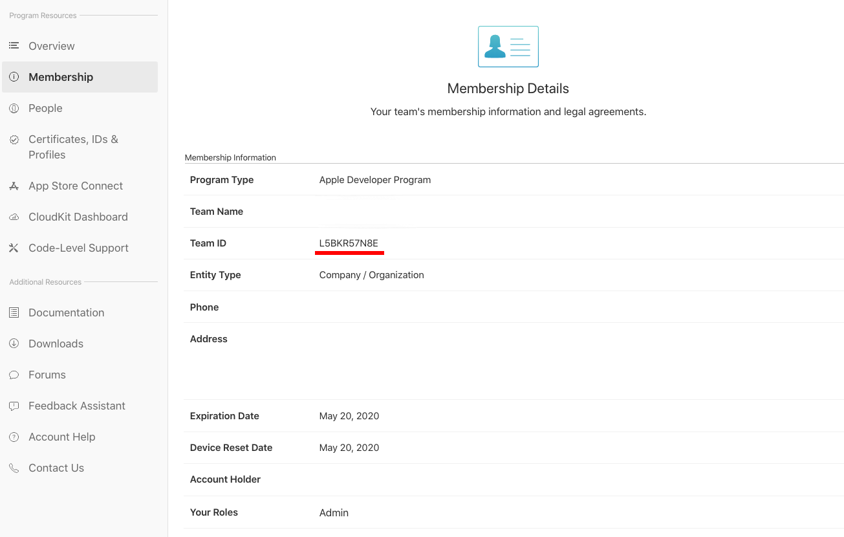This screenshot has width=844, height=537.
Task: Visit the Forums
Action: 47,375
